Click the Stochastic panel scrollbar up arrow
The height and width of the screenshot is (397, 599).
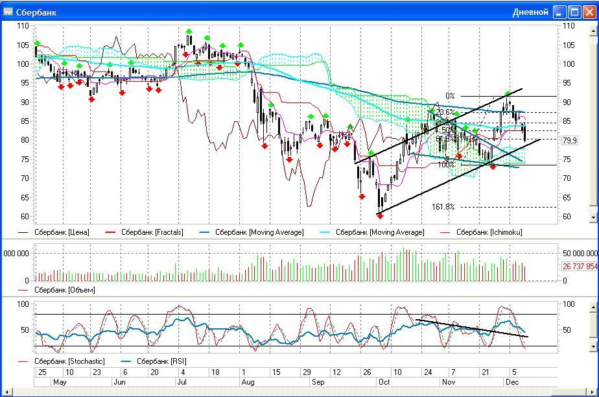pyautogui.click(x=593, y=306)
